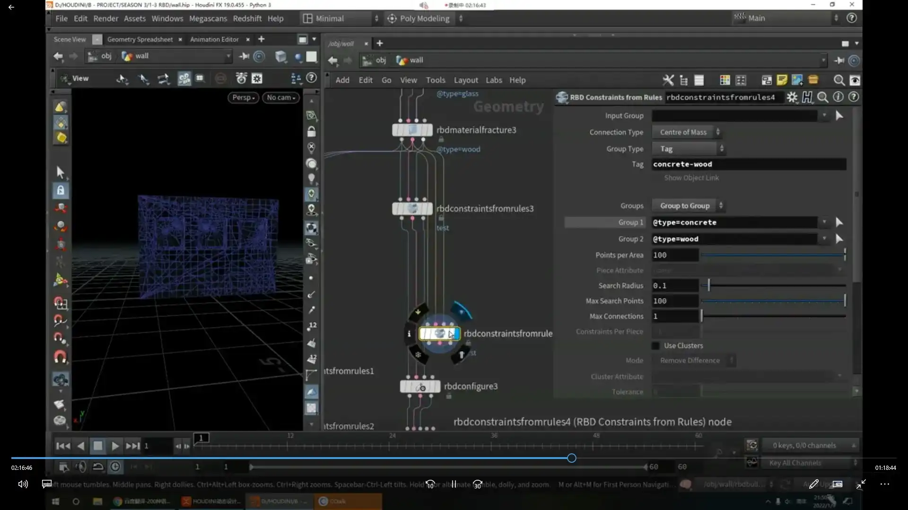Click the No cam button
The width and height of the screenshot is (908, 510).
281,97
